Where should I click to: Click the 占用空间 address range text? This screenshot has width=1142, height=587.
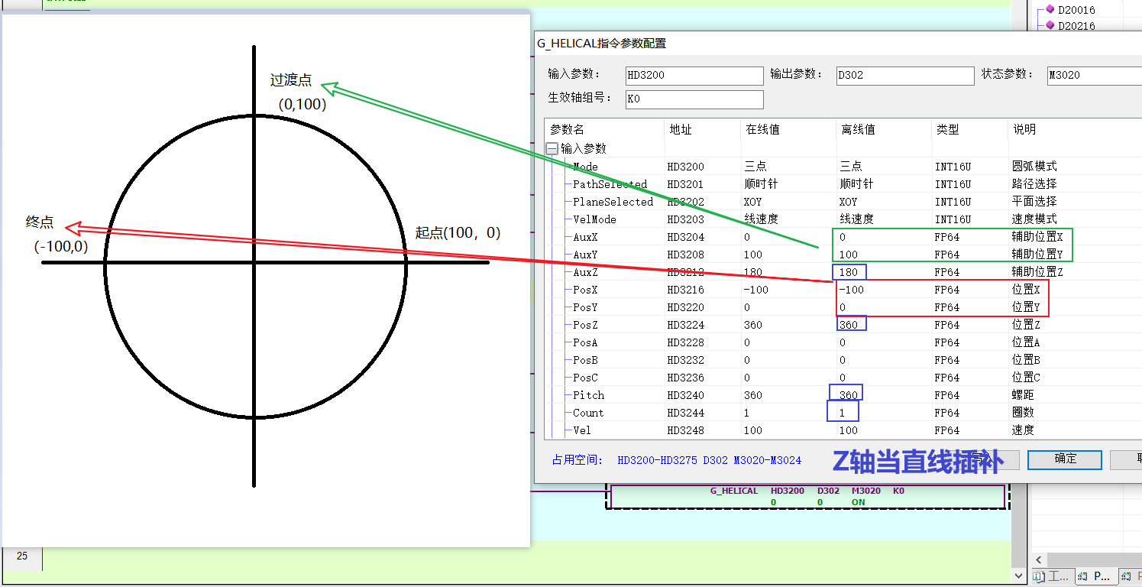pos(710,460)
